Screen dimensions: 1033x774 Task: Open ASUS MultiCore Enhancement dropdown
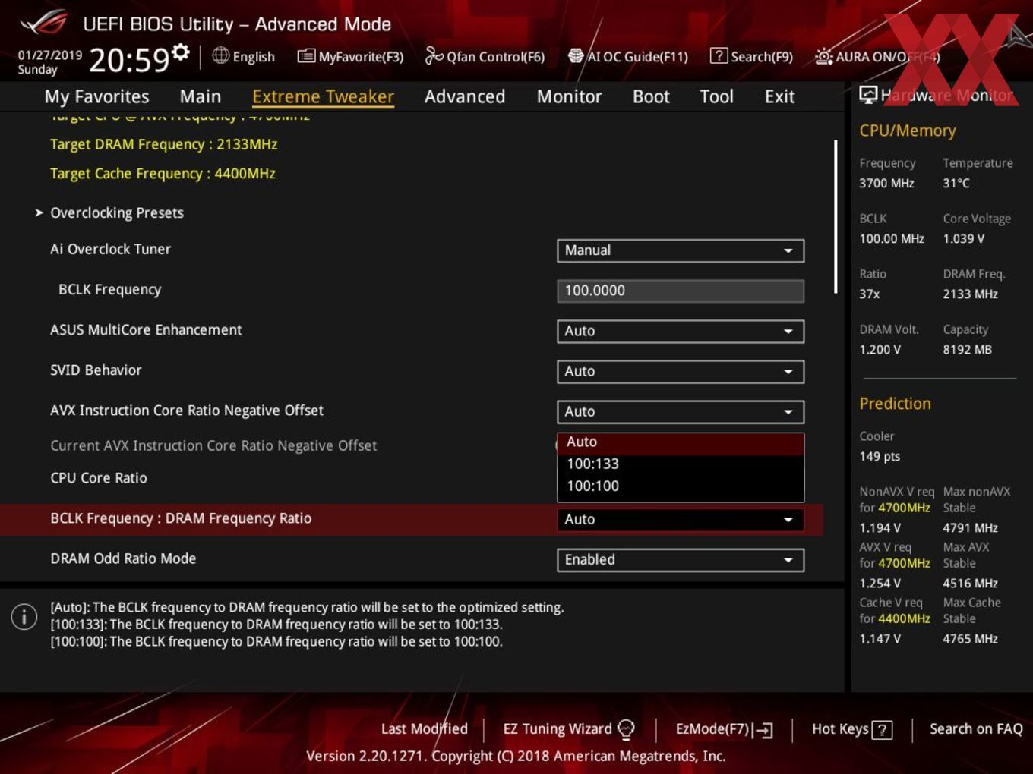(681, 331)
